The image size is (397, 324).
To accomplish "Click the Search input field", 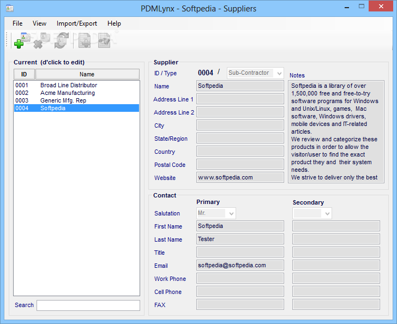I will pos(88,305).
